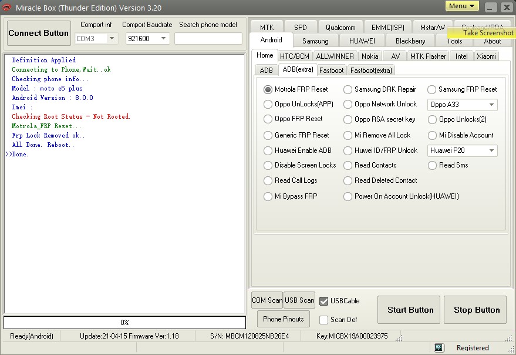Select Disable Screen Locks radio option
This screenshot has width=516, height=355.
[x=268, y=165]
